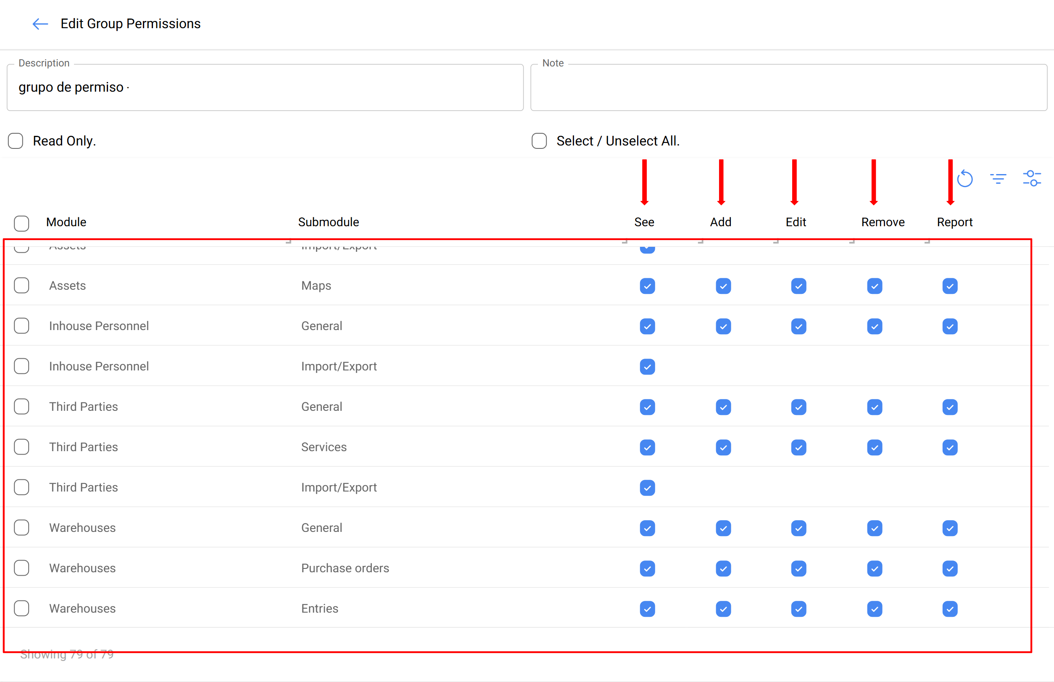
Task: Toggle Select / Unselect All checkbox
Action: (539, 141)
